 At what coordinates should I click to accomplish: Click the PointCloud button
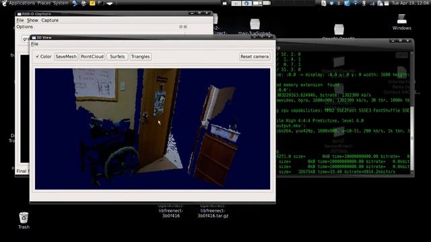[x=92, y=56]
